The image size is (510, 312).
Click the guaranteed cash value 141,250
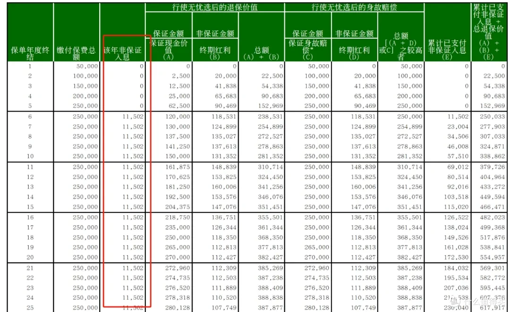tap(178, 147)
